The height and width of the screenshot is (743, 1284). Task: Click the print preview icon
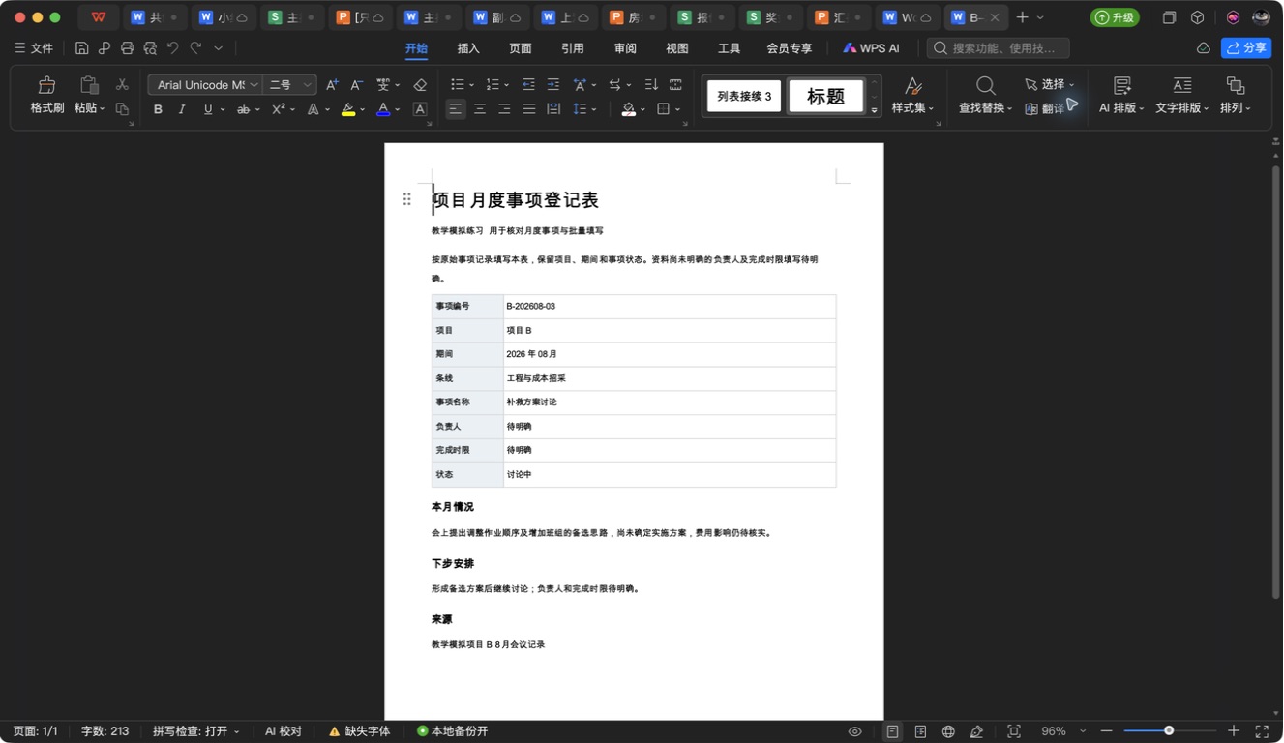point(150,48)
